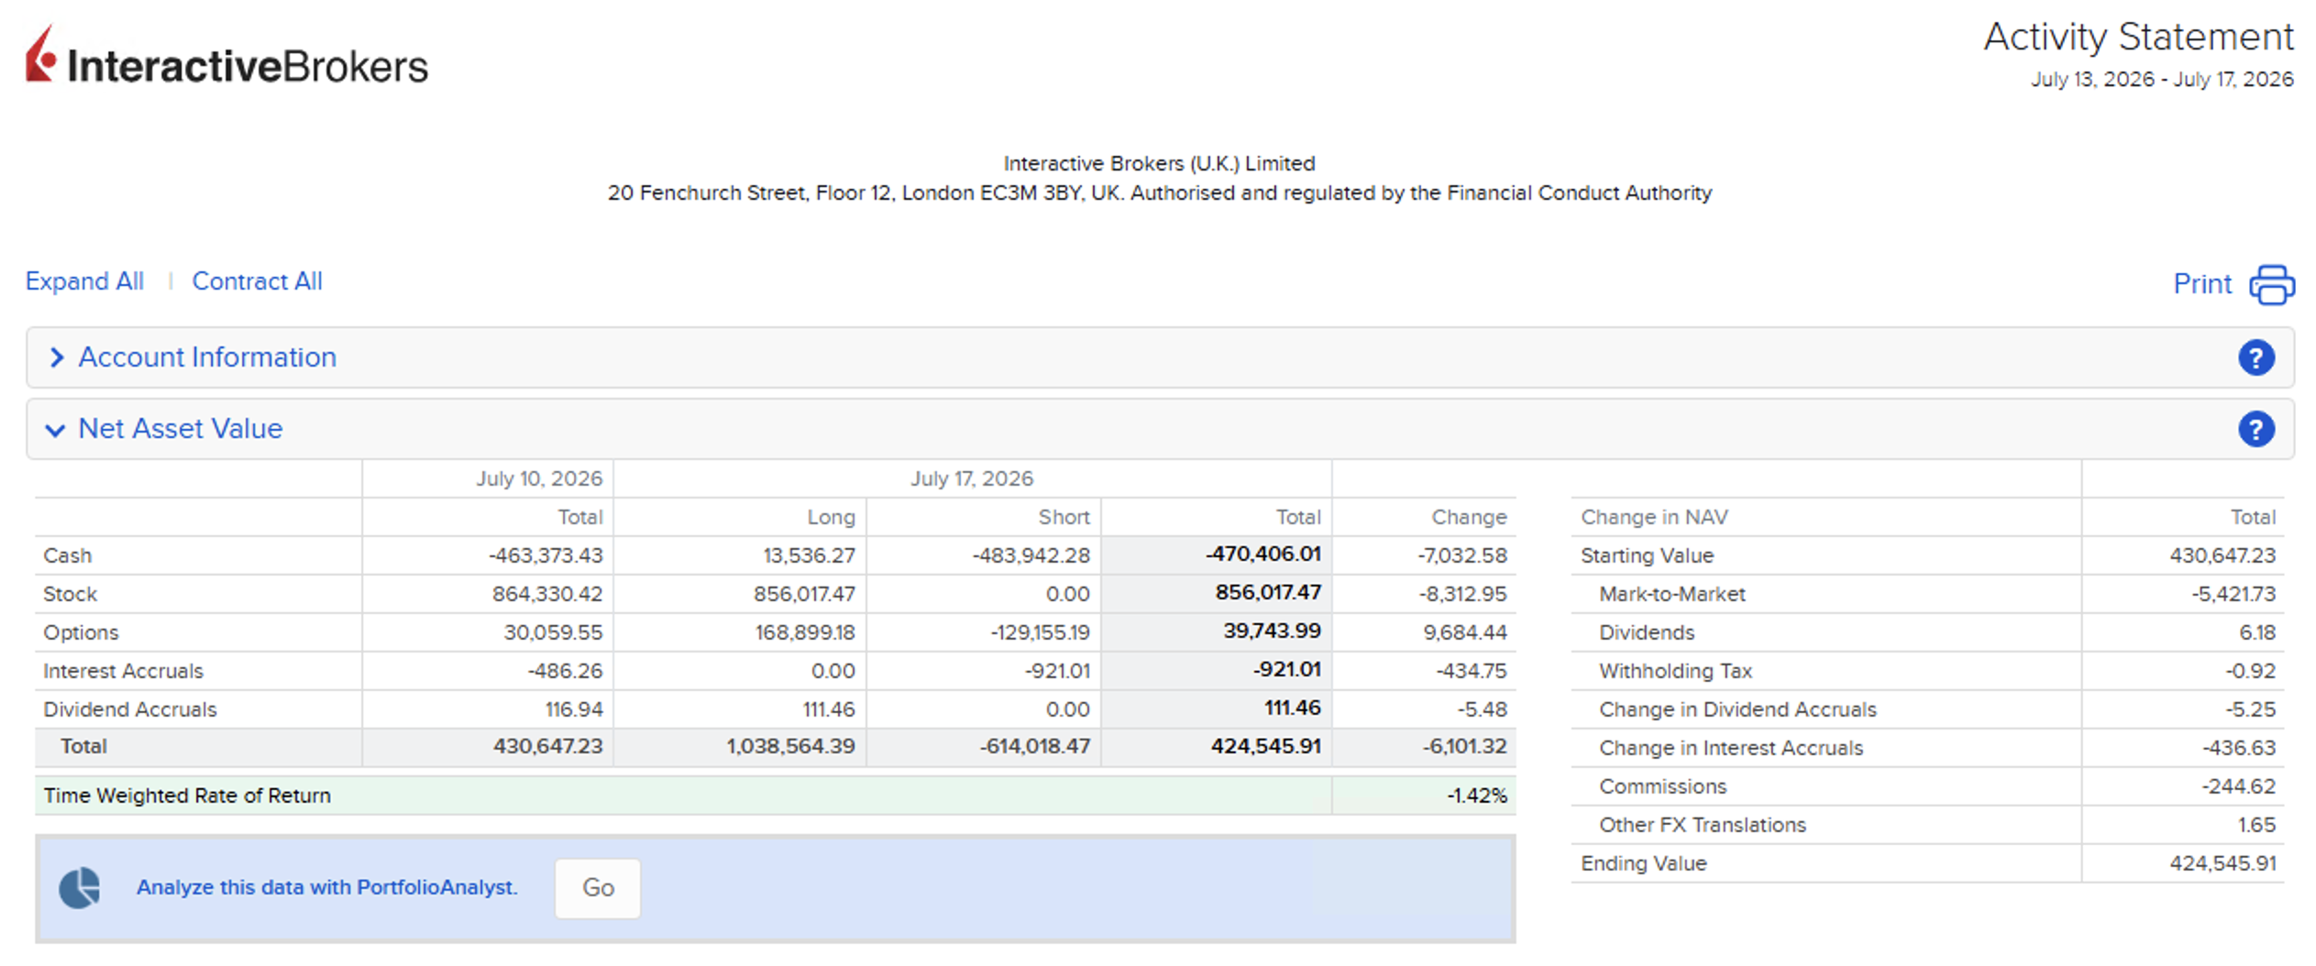Click the Contract All link
This screenshot has height=966, width=2316.
(257, 281)
